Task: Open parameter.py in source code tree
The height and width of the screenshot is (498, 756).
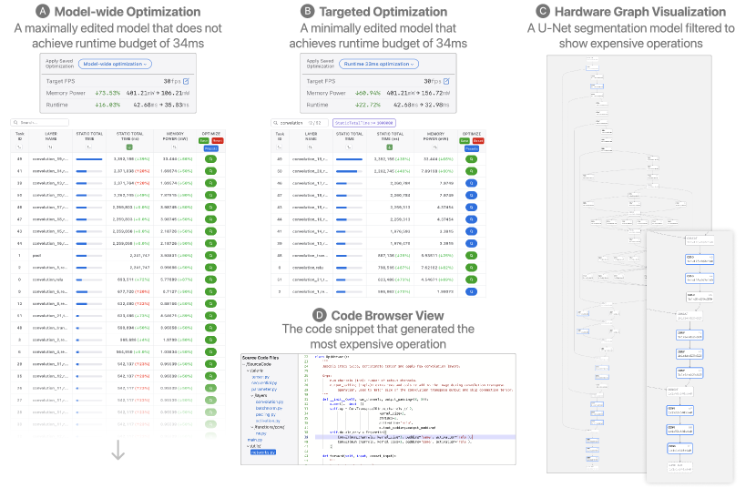Action: pyautogui.click(x=264, y=389)
